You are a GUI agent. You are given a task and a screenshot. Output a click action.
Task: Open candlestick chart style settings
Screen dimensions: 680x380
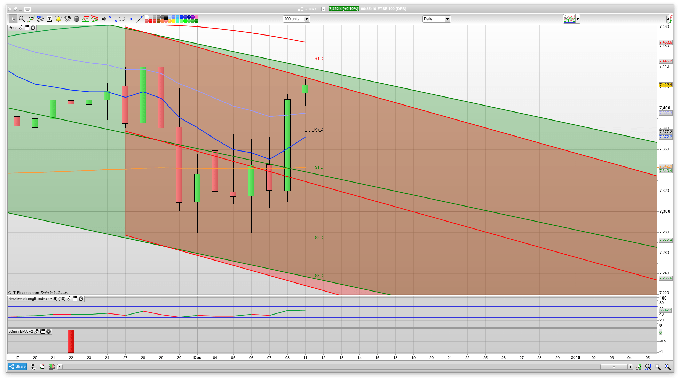639,367
